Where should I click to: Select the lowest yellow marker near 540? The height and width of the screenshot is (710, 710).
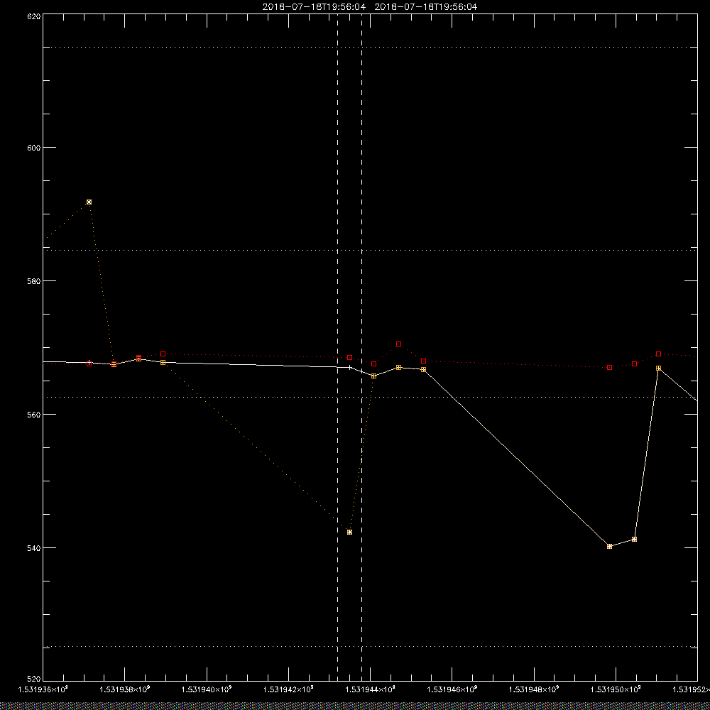(609, 547)
